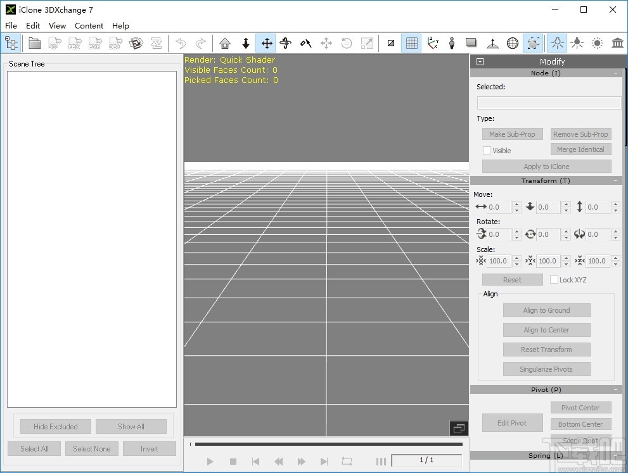Toggle the grid display icon
This screenshot has height=473, width=628.
pyautogui.click(x=411, y=43)
